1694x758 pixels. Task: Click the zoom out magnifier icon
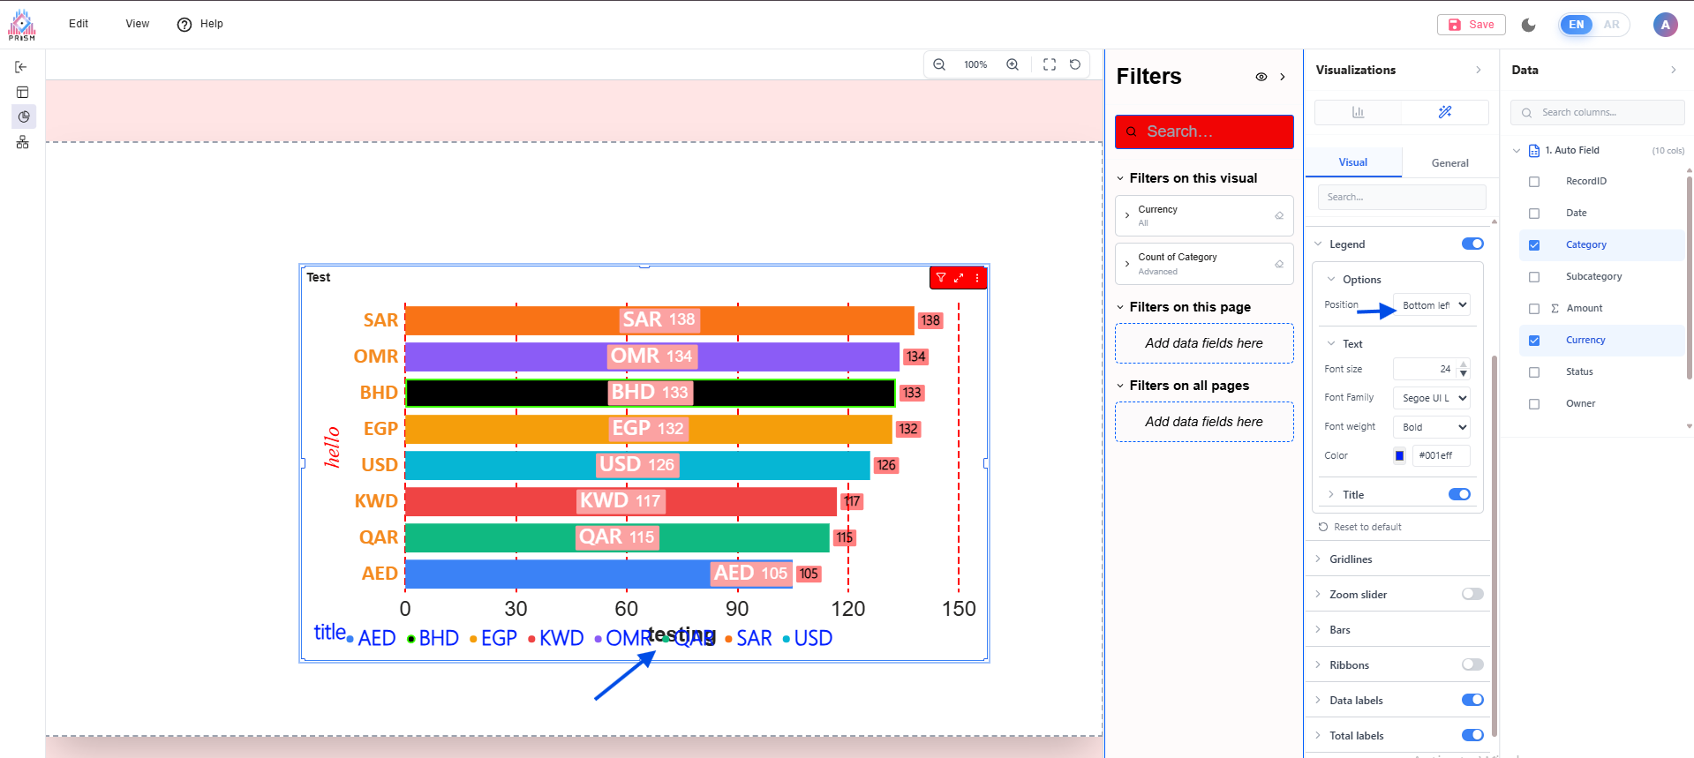pyautogui.click(x=939, y=64)
